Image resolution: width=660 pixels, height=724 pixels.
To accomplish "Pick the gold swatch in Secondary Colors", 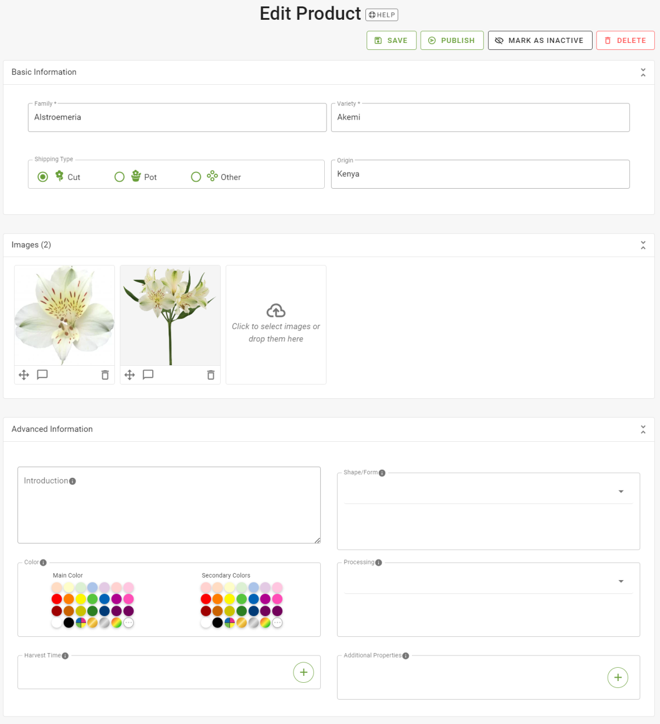I will [x=242, y=623].
